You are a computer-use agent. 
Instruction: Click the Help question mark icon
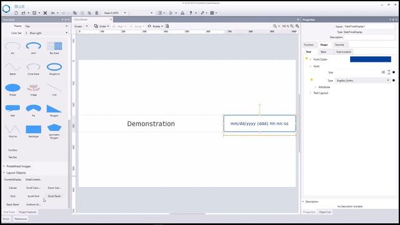(x=191, y=12)
